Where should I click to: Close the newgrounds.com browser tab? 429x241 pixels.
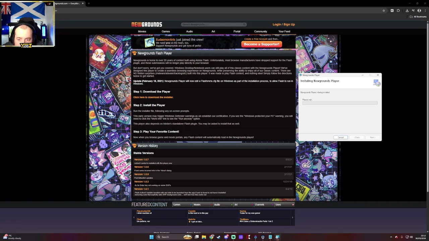point(83,3)
